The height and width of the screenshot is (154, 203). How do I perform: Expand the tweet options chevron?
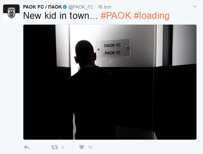(x=195, y=6)
